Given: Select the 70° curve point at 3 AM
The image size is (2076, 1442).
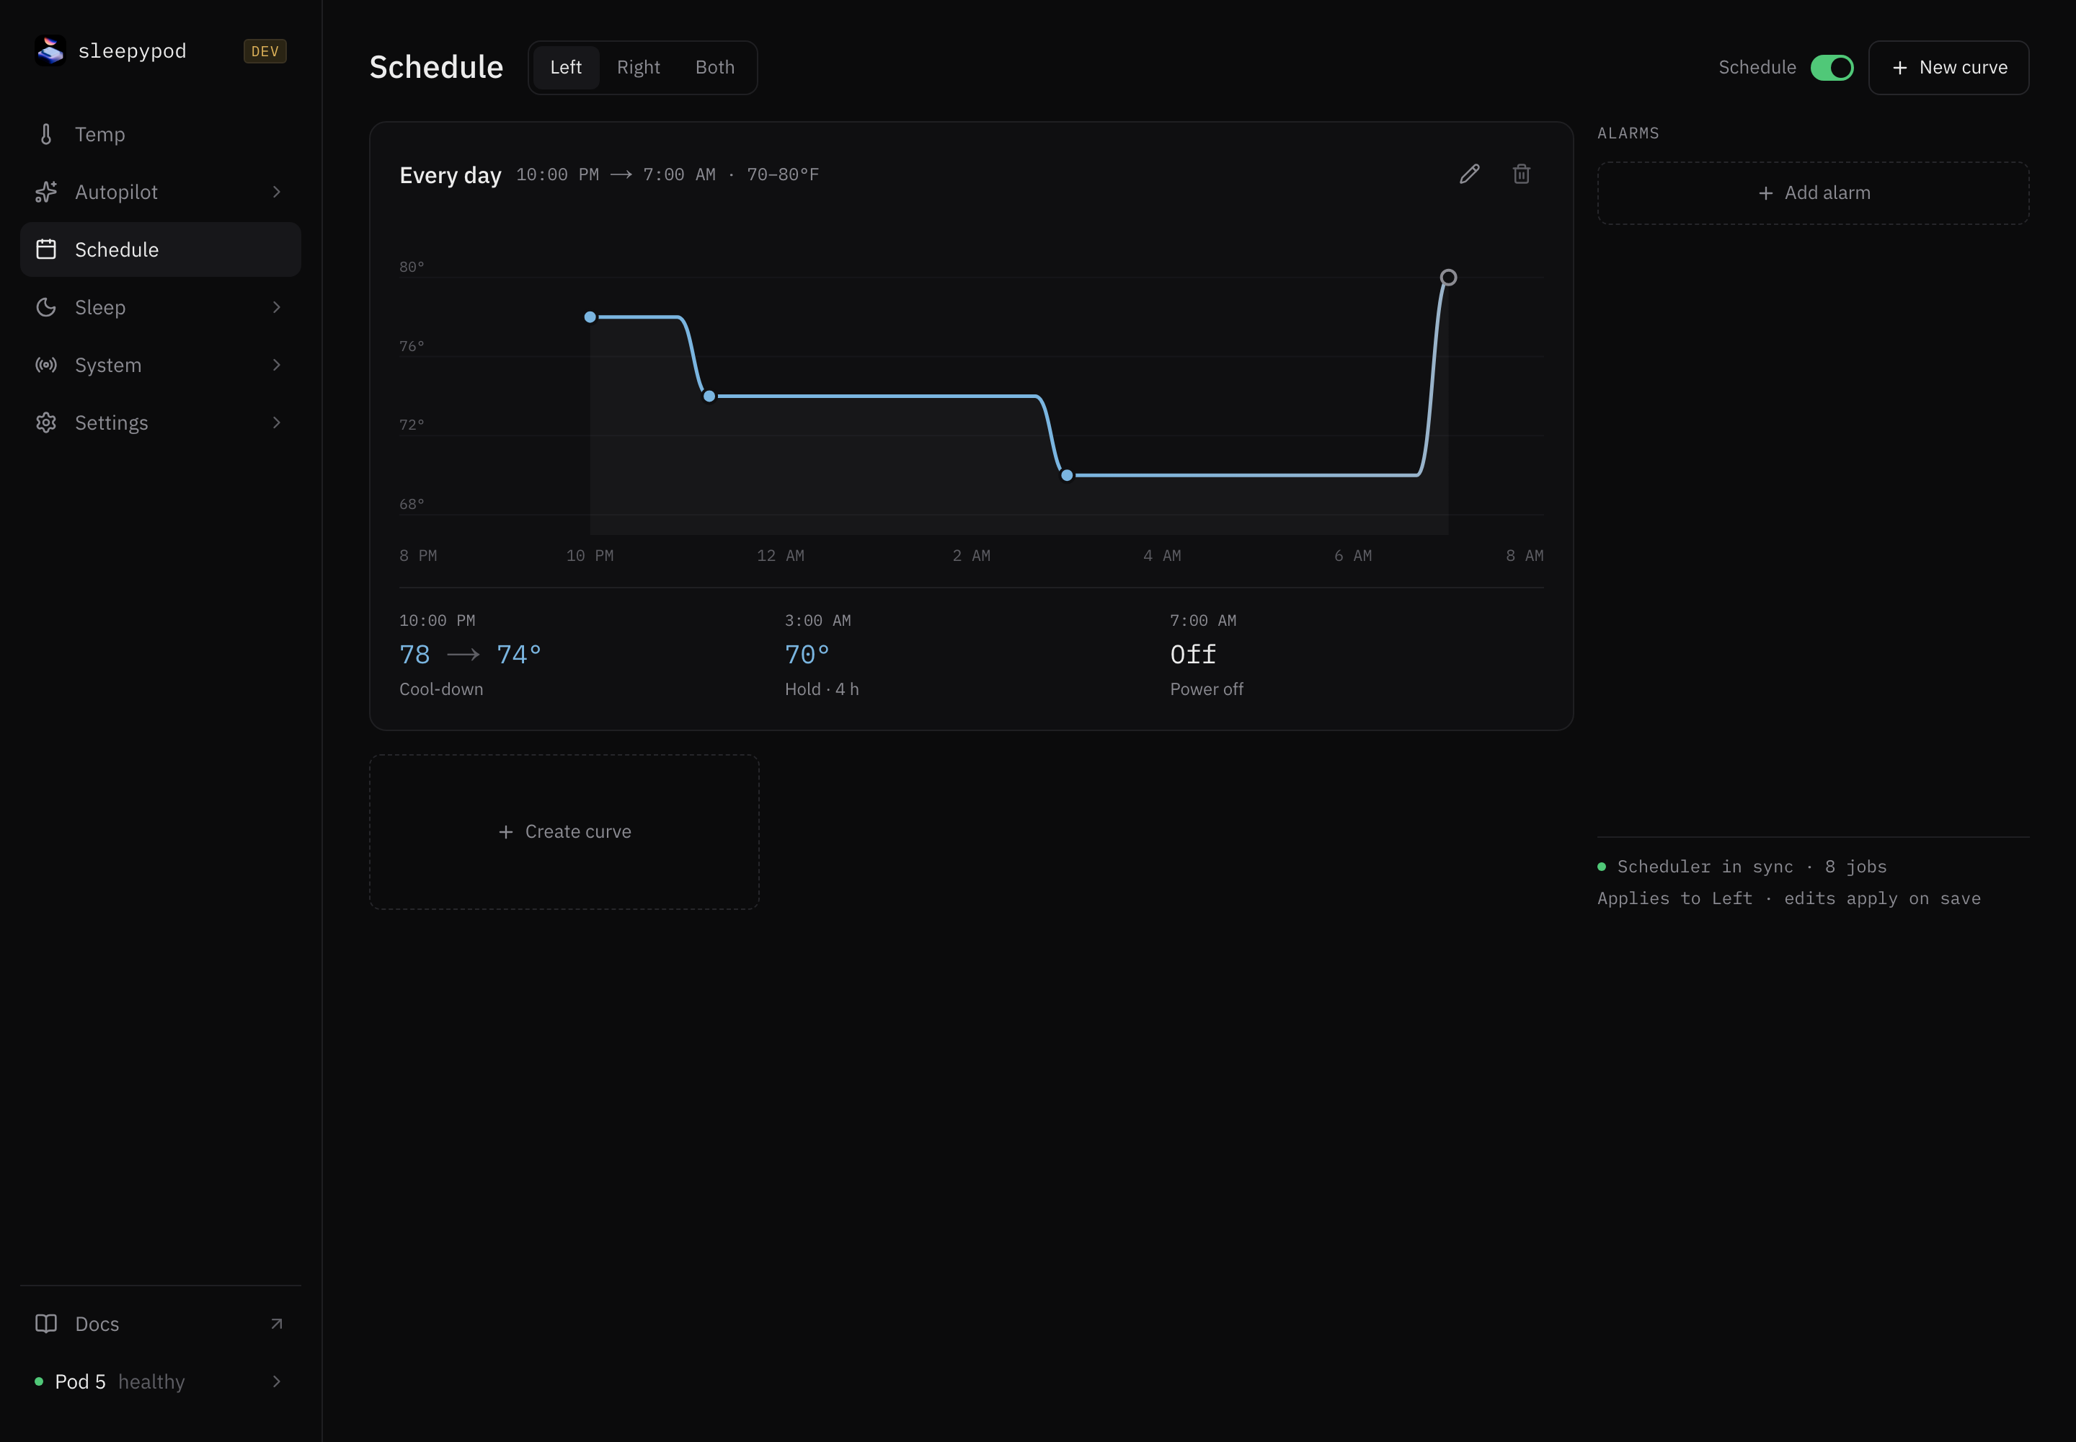Looking at the screenshot, I should (x=1067, y=475).
